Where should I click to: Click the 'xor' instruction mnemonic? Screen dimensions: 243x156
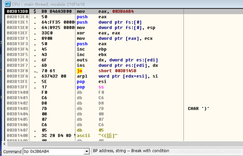coord(81,33)
